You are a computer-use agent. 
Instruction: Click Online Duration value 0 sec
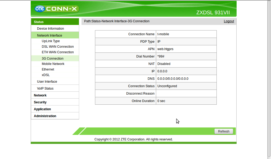[x=161, y=101]
